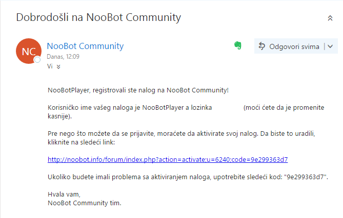The image size is (343, 218).
Task: Collapse the message with the double-chevron icon
Action: pyautogui.click(x=330, y=18)
